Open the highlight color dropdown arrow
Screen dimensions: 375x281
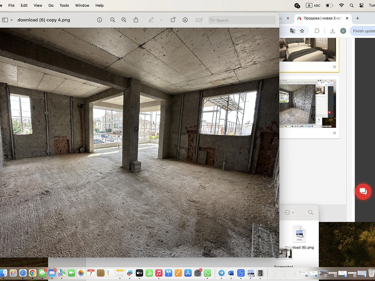(x=161, y=20)
